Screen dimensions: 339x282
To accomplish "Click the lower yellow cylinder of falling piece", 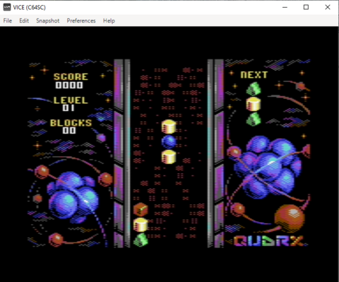I will coord(169,157).
